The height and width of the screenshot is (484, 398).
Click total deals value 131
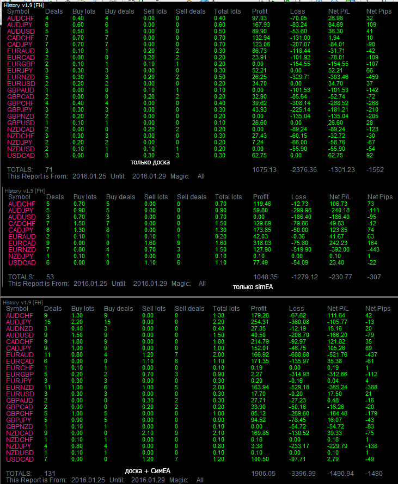click(x=50, y=474)
